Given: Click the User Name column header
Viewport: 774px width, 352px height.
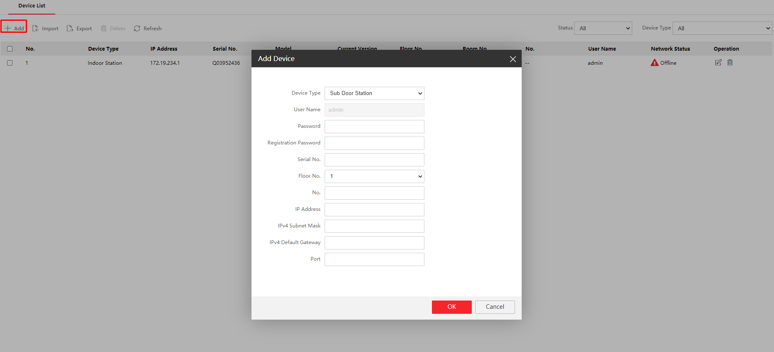Looking at the screenshot, I should coord(602,49).
